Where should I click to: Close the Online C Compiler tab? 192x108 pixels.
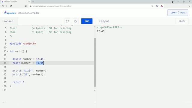coord(29,2)
